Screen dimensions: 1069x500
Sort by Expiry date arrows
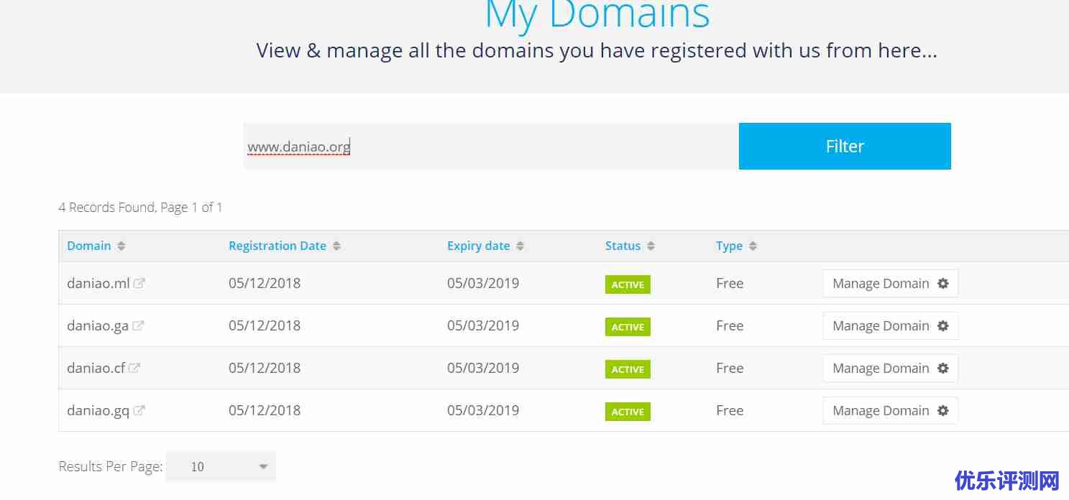tap(520, 246)
